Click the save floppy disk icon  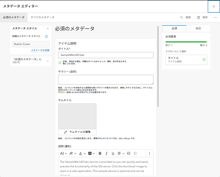pyautogui.click(x=198, y=18)
